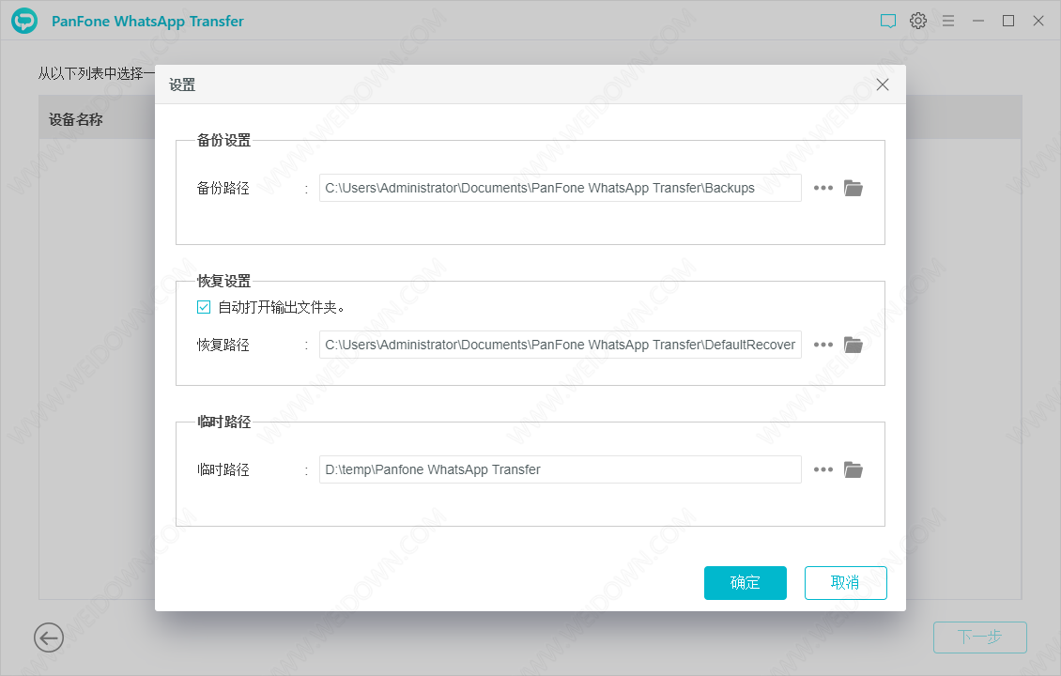Click the PanFone WhatsApp Transfer logo icon
This screenshot has height=676, width=1061.
coord(24,21)
